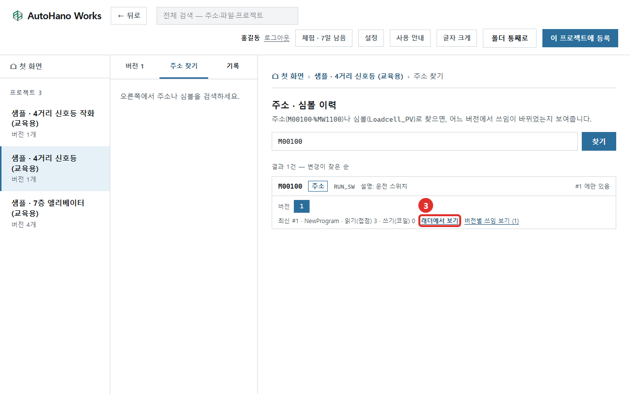Select the highlighted 샘플 · 4거리 신호등 (교육용) project
Viewport: 630px width, 394px height.
coord(55,168)
